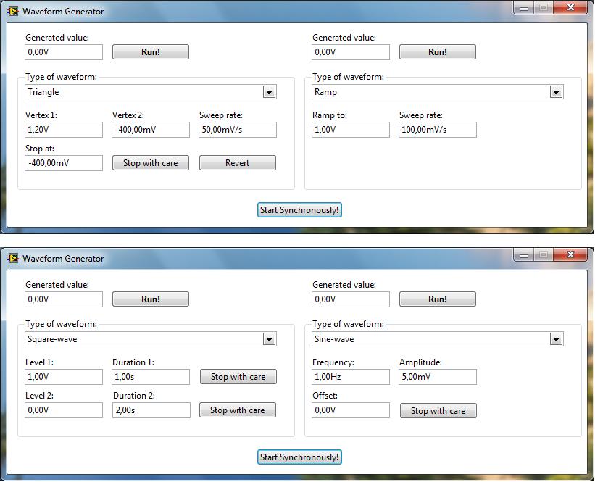Viewport: 595px width, 482px height.
Task: Click the Offset input field
Action: [x=351, y=410]
